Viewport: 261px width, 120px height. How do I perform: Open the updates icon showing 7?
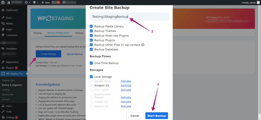[x=26, y=3]
